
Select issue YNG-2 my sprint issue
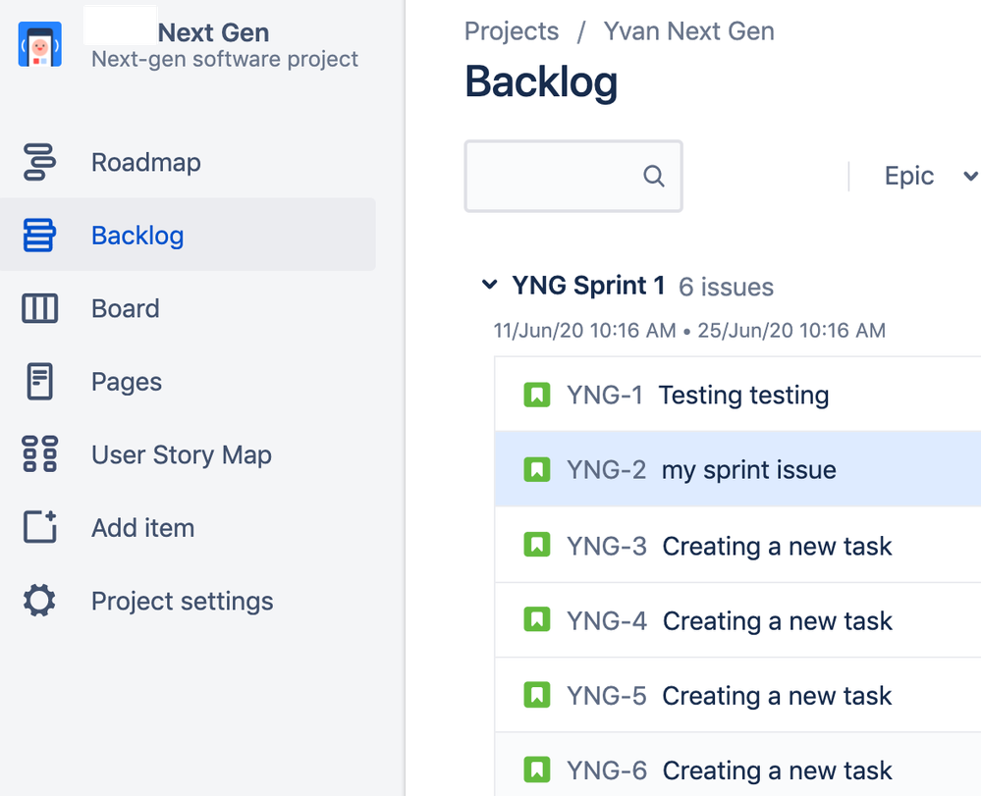[737, 469]
